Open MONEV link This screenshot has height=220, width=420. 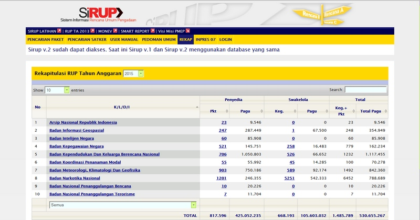coord(105,31)
